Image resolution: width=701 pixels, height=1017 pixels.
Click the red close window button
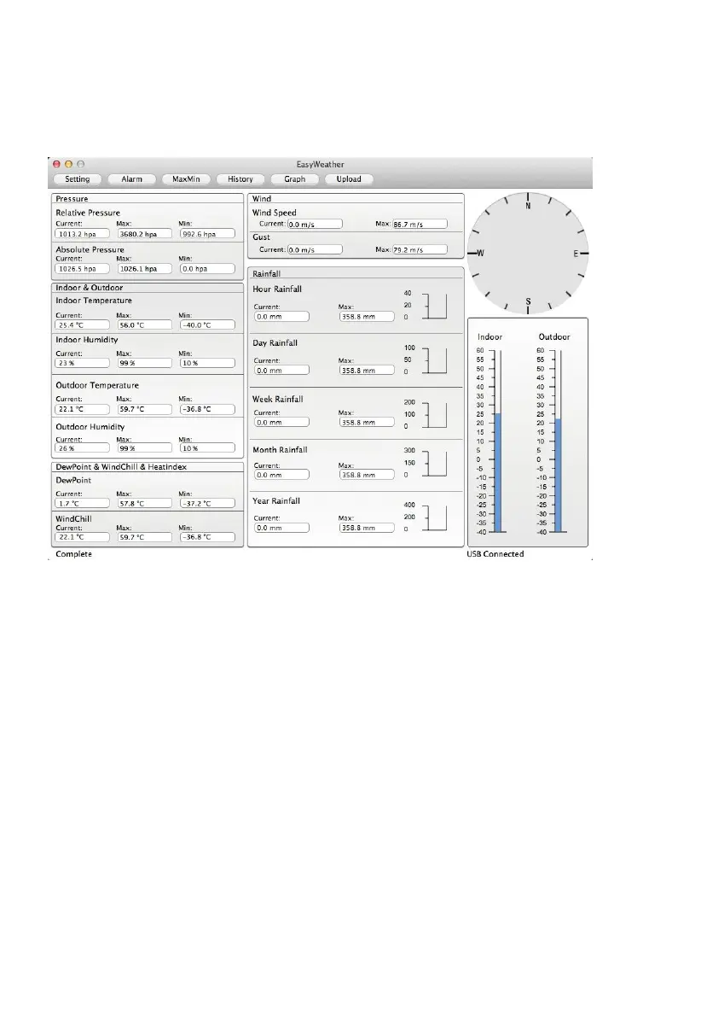click(x=56, y=164)
